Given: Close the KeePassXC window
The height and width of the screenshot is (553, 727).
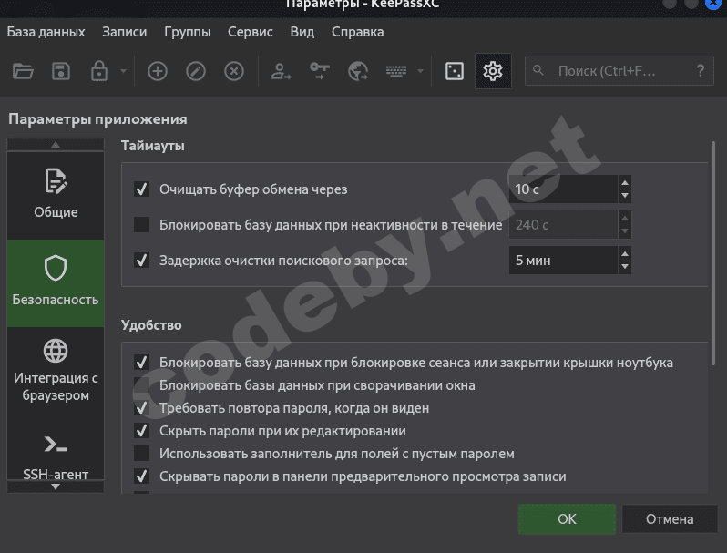Looking at the screenshot, I should [x=714, y=4].
